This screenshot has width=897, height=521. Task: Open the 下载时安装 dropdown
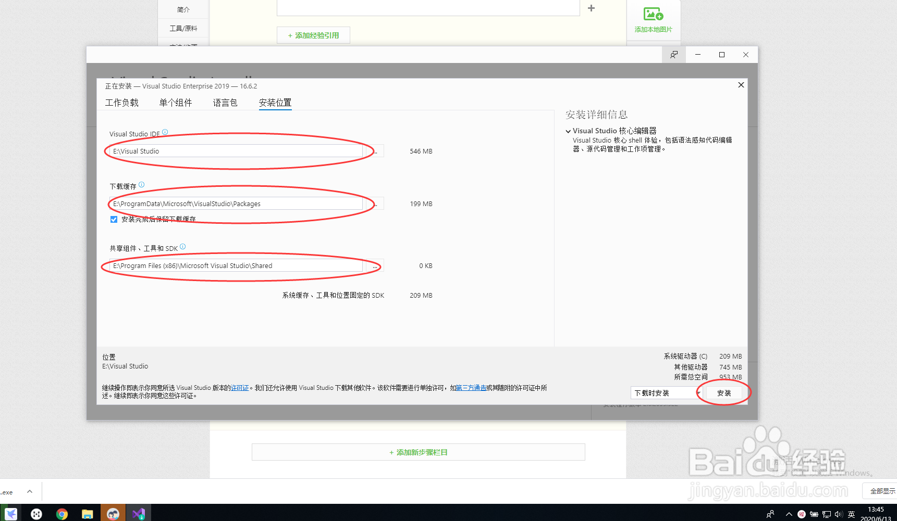[x=666, y=393]
